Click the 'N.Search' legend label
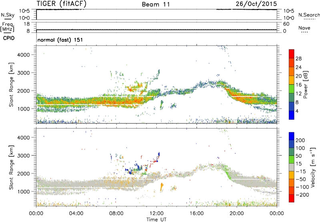 pyautogui.click(x=309, y=15)
